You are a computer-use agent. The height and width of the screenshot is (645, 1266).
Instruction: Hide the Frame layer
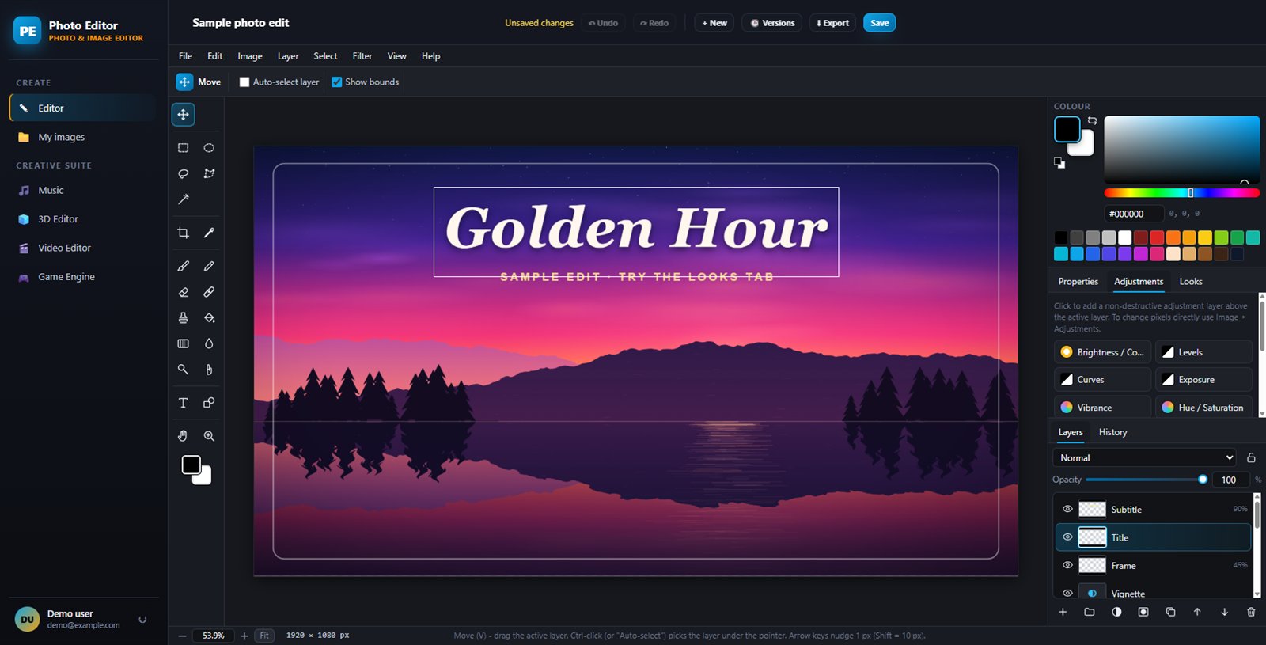tap(1067, 565)
